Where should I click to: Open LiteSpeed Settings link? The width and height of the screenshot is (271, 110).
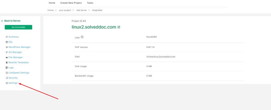[19, 73]
